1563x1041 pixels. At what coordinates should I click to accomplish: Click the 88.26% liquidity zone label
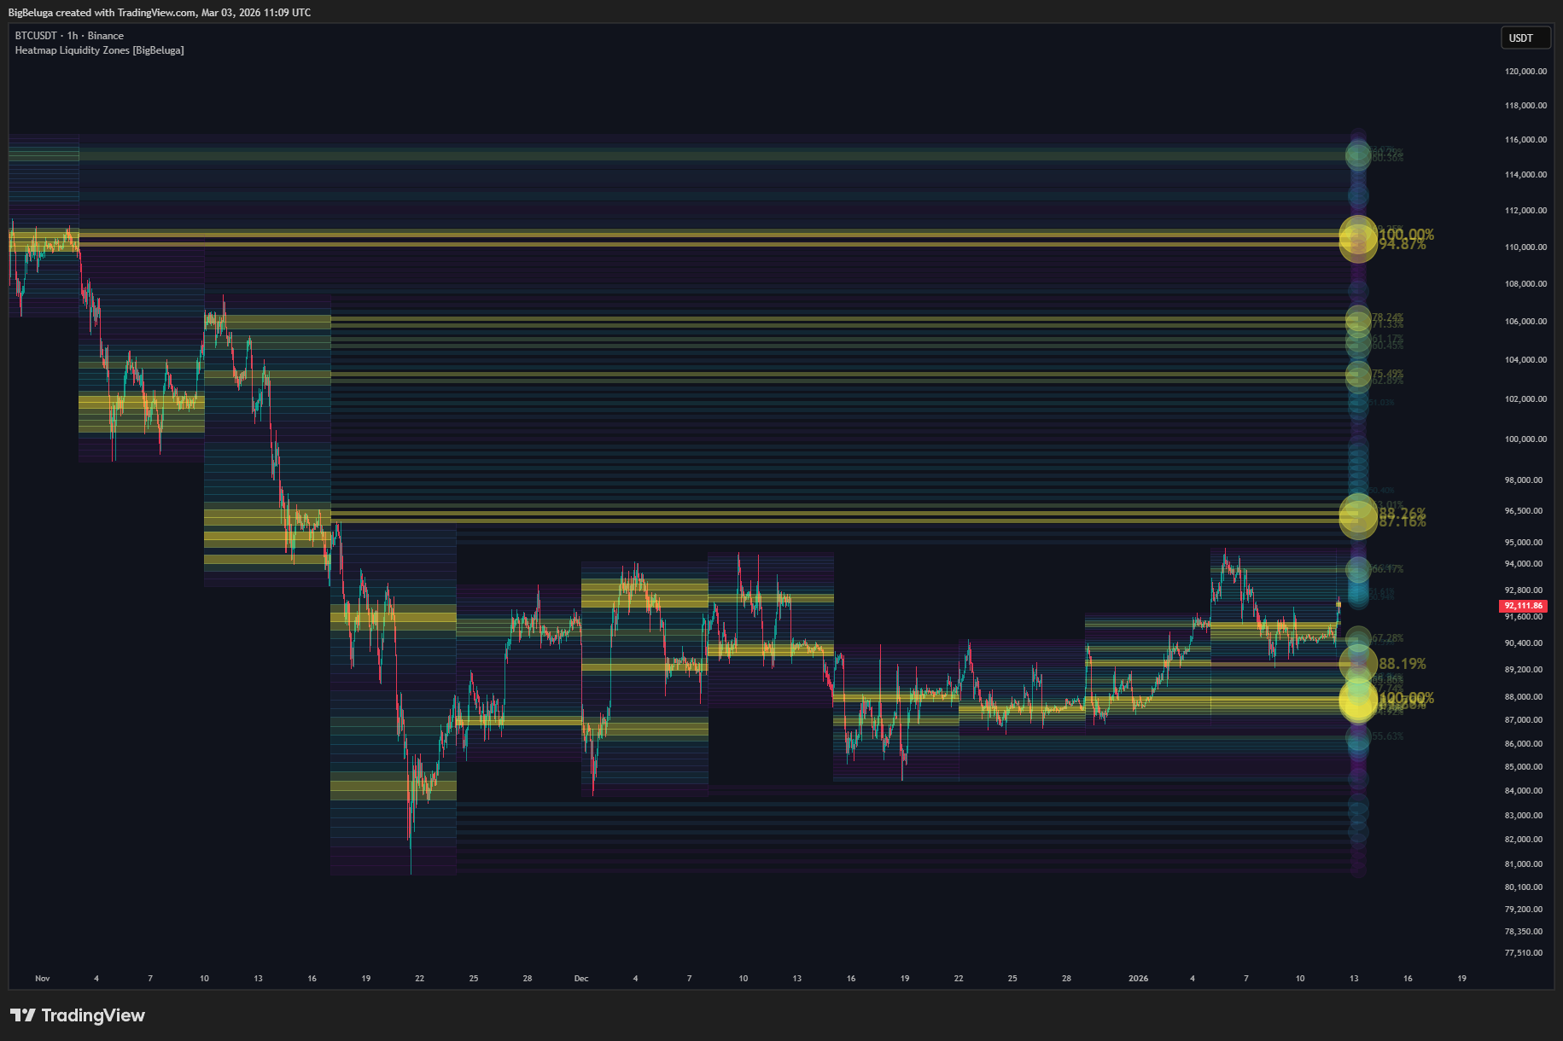pyautogui.click(x=1403, y=513)
